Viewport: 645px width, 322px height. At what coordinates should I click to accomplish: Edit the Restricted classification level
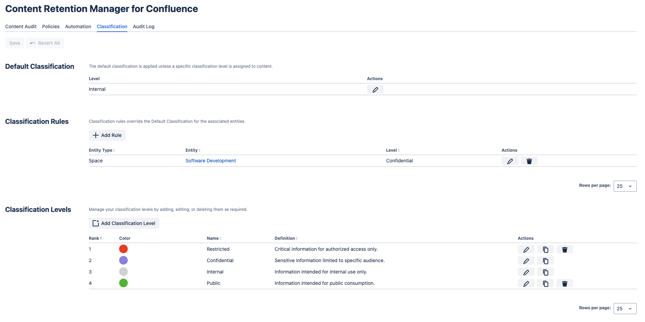(526, 249)
